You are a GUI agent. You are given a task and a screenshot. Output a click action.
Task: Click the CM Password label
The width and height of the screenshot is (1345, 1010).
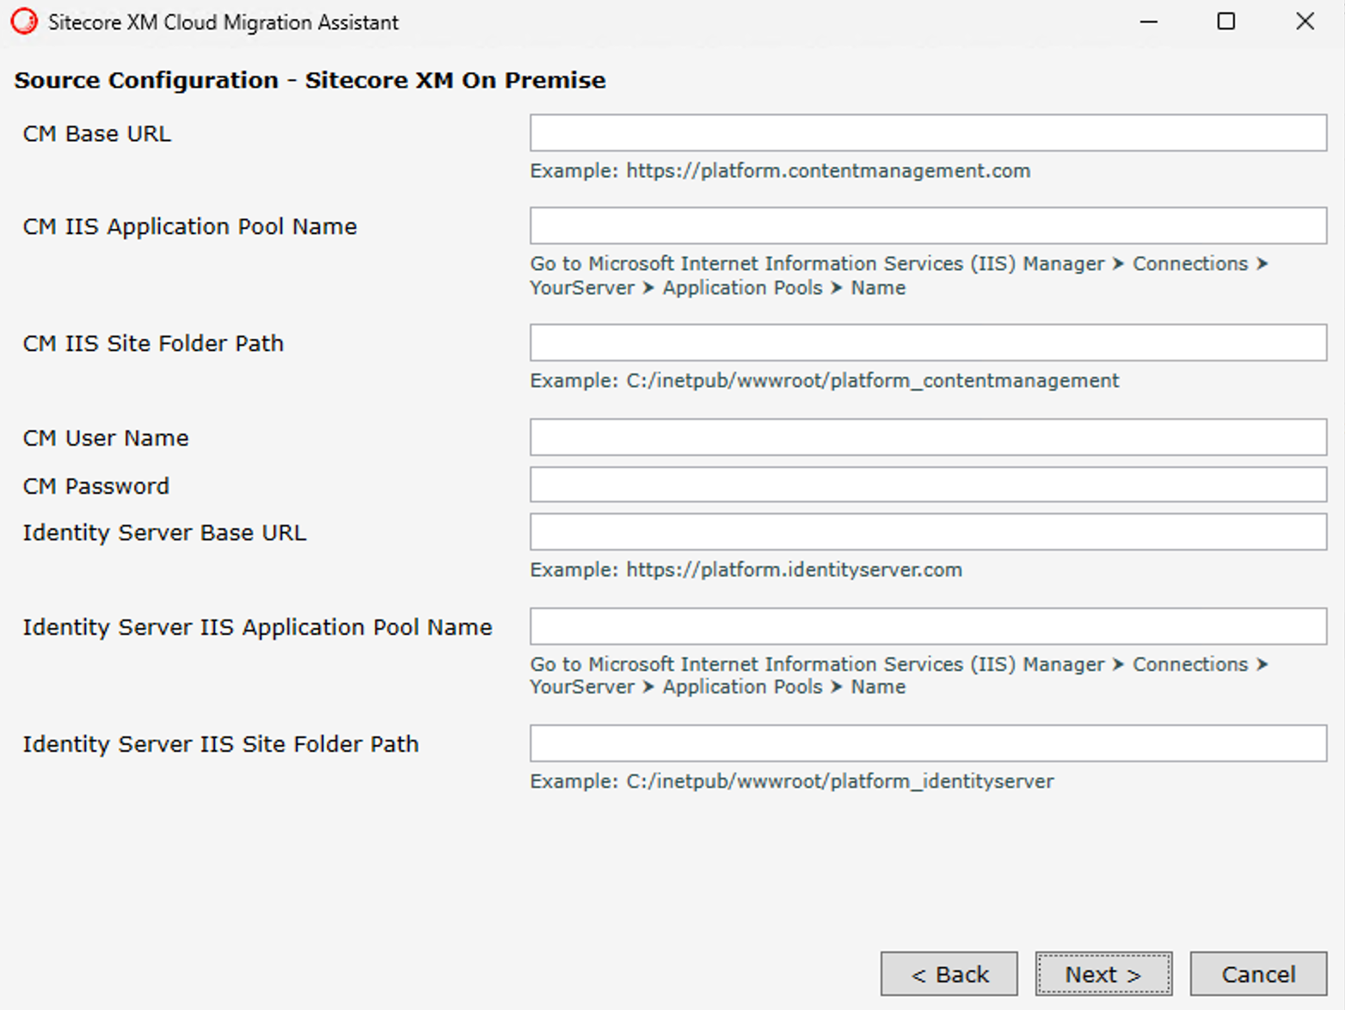point(96,486)
